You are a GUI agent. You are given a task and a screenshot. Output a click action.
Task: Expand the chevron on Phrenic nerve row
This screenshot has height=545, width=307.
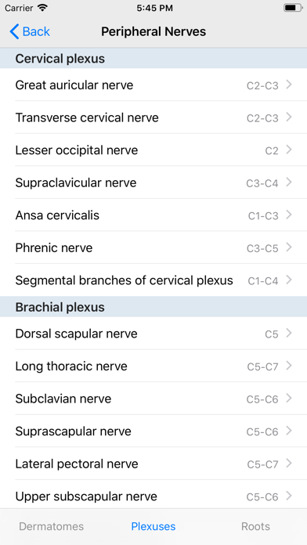[288, 247]
